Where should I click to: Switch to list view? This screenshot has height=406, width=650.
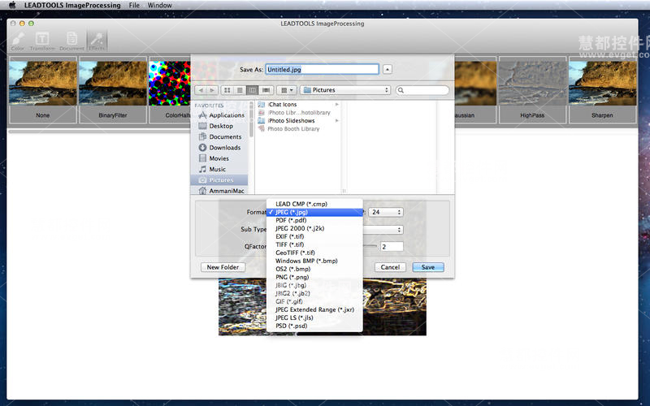[x=240, y=90]
